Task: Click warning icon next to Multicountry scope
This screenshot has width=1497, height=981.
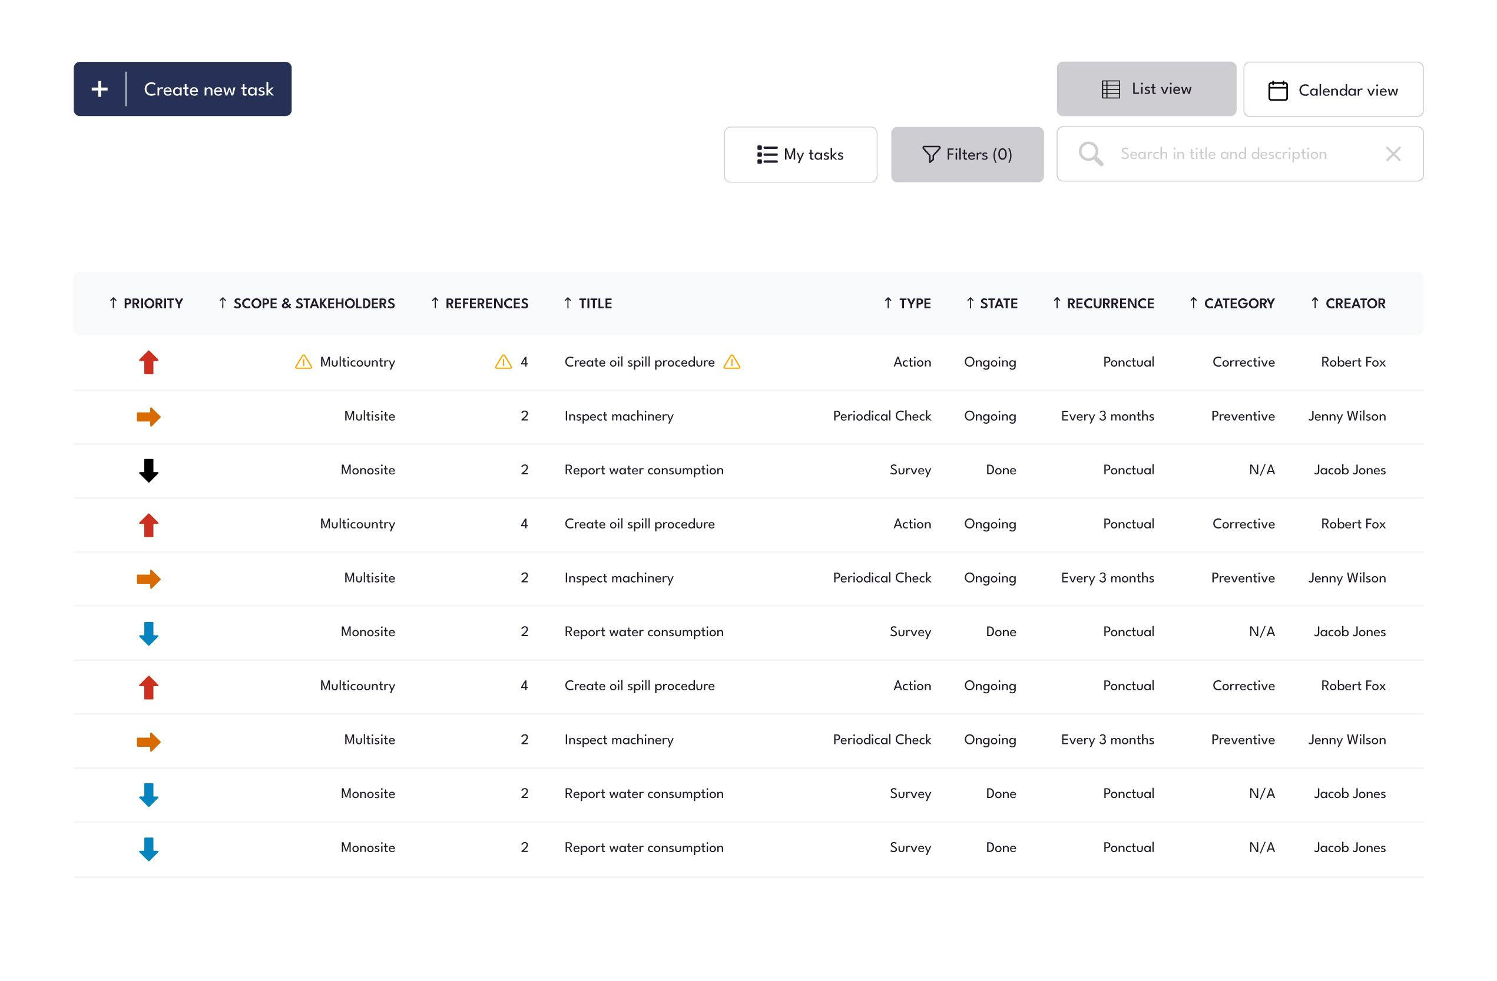Action: pyautogui.click(x=303, y=362)
